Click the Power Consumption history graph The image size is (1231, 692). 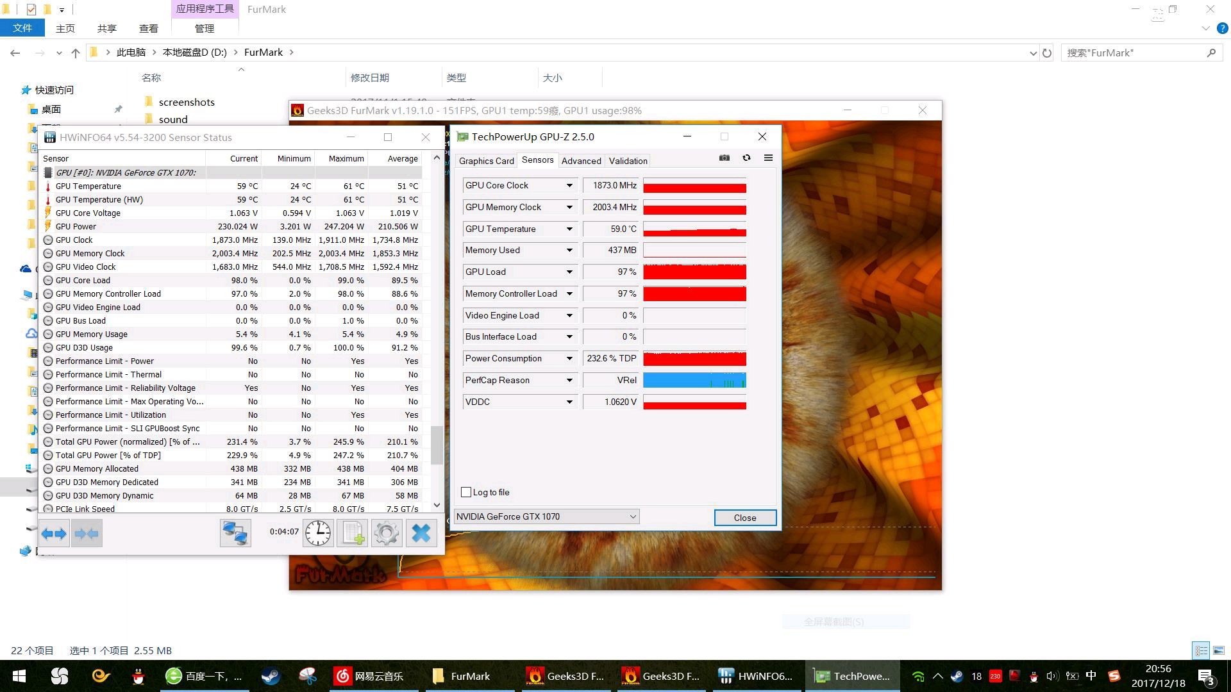click(x=694, y=359)
